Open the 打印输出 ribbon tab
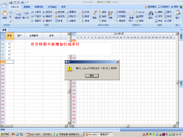 52,7
